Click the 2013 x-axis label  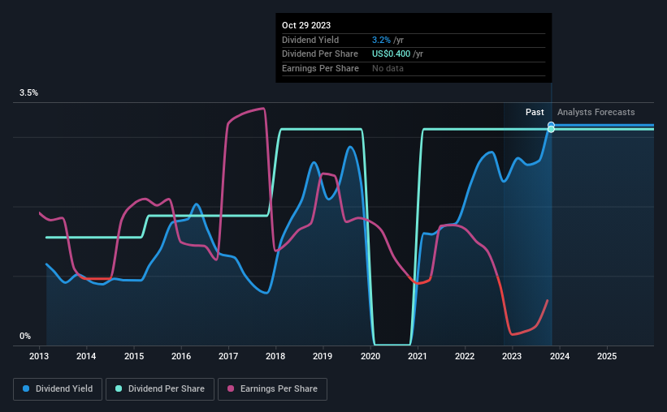click(x=39, y=356)
